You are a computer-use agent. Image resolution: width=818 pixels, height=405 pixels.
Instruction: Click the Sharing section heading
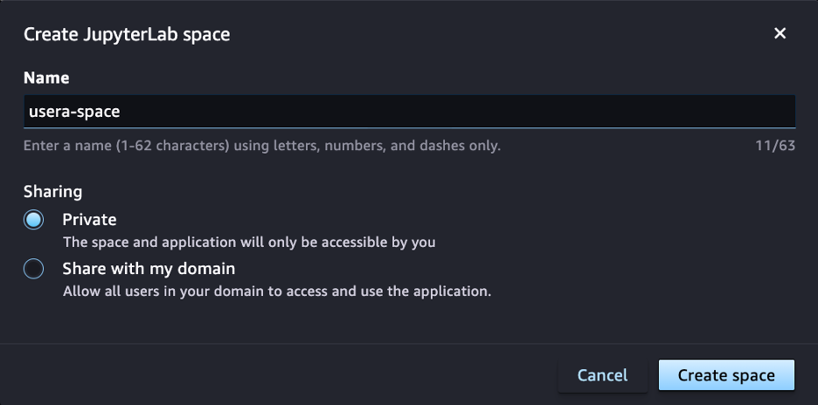point(52,190)
